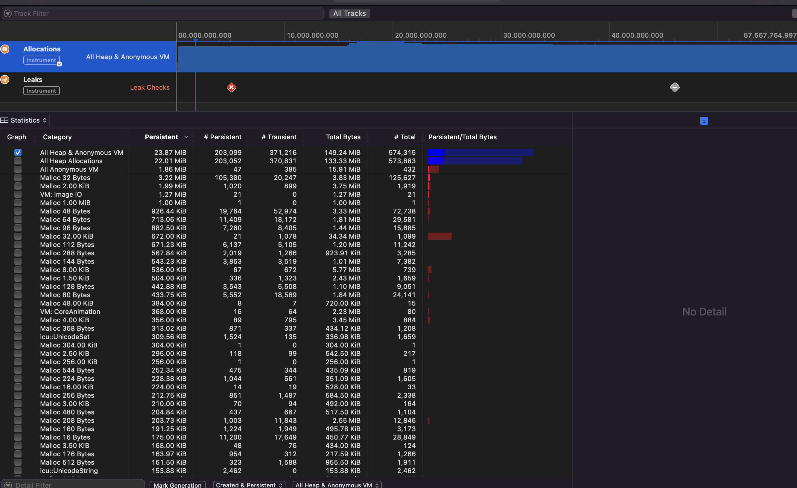Check graph box for Malloc 32 Bytes

[x=18, y=178]
